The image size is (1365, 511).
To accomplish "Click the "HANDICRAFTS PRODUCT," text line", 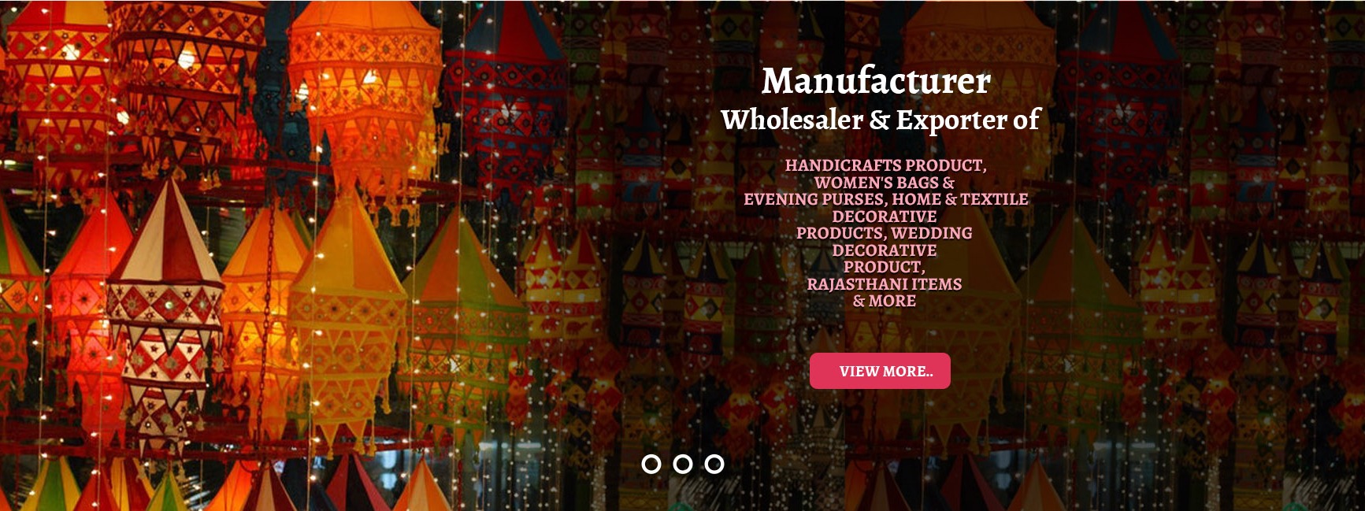I will 885,165.
